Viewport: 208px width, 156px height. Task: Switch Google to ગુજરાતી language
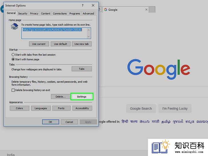pyautogui.click(x=178, y=121)
